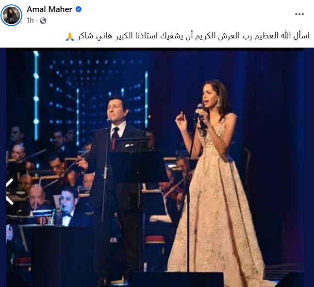314x287 pixels.
Task: Open the concert photo in full view
Action: click(155, 168)
